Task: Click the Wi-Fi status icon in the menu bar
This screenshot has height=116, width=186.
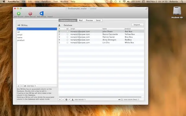Action: coord(124,2)
